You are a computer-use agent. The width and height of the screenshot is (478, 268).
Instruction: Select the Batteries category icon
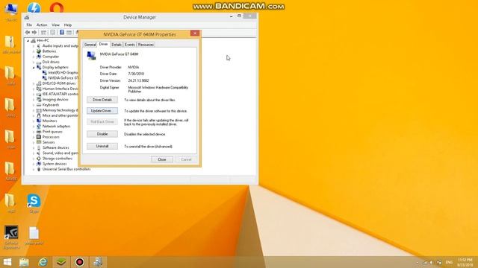(x=39, y=51)
